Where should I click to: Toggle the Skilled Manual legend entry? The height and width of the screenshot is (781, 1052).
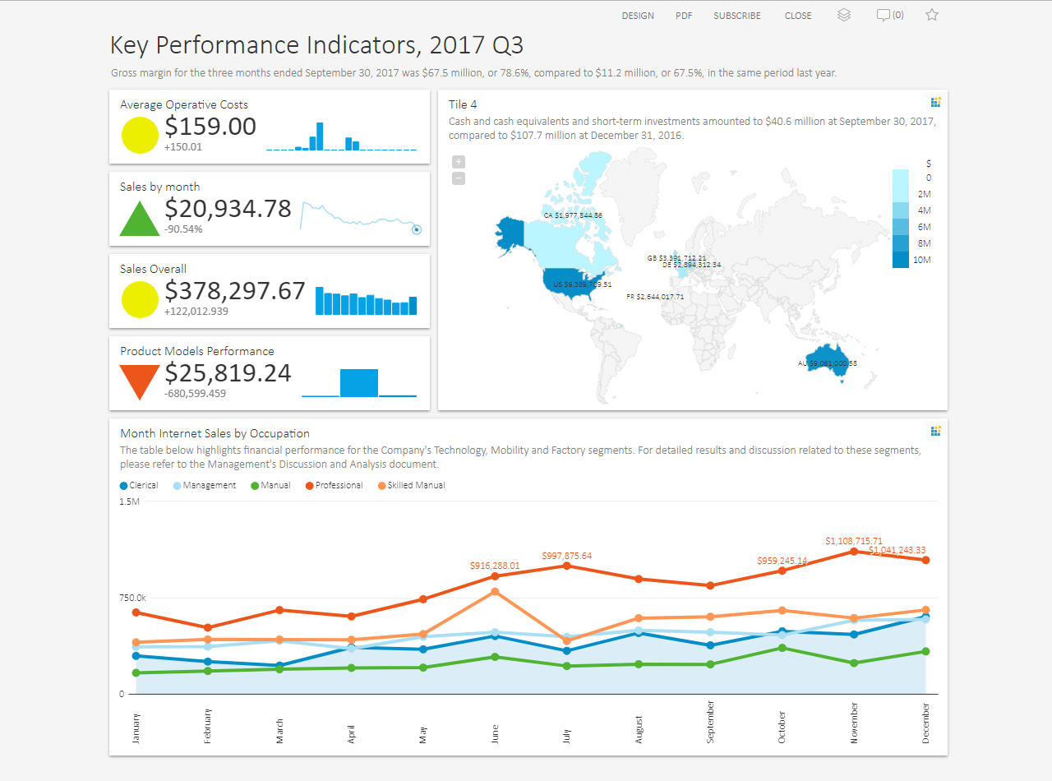tap(415, 485)
